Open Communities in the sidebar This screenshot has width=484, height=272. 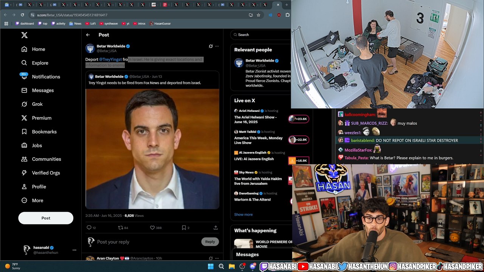tap(41, 159)
